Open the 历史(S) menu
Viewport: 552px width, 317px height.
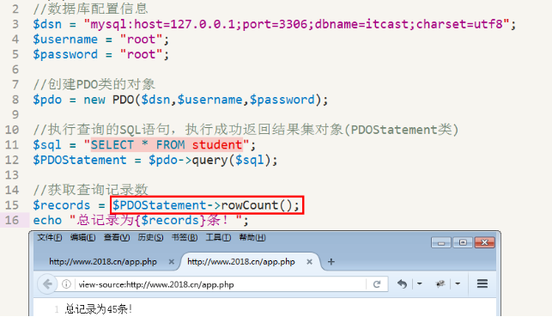150,237
